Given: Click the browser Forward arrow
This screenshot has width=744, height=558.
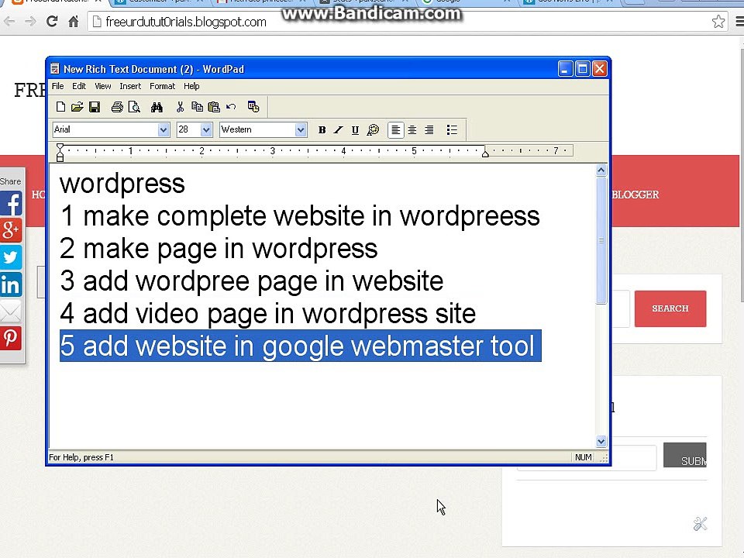Looking at the screenshot, I should (x=30, y=22).
